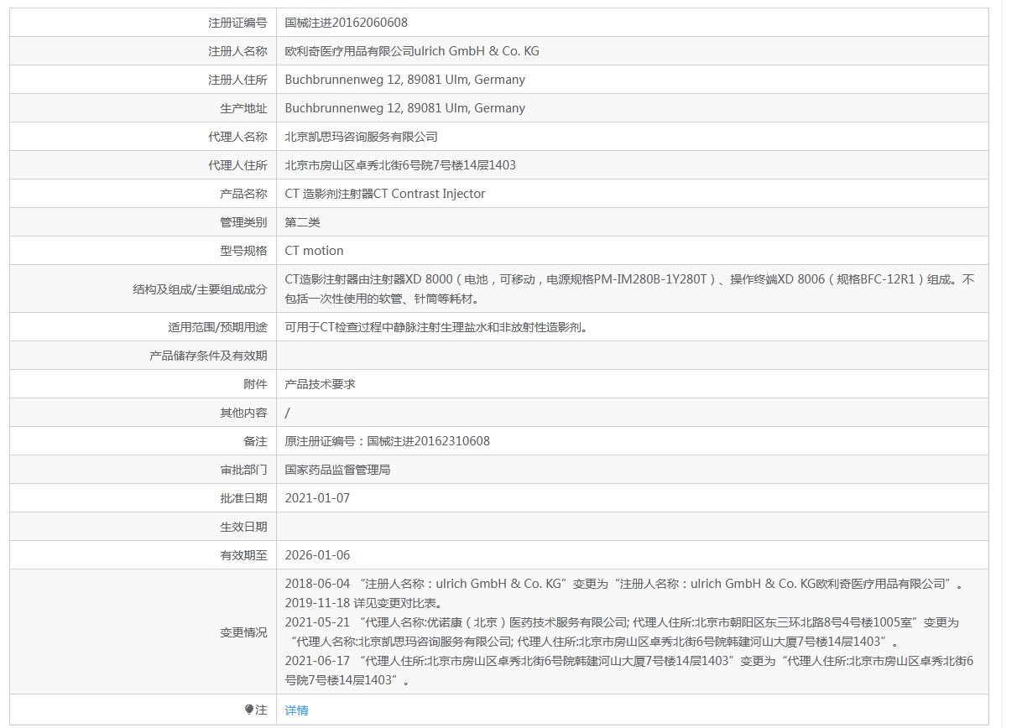Select the expiry date 2026-01-06
Image resolution: width=1022 pixels, height=728 pixels.
point(318,555)
